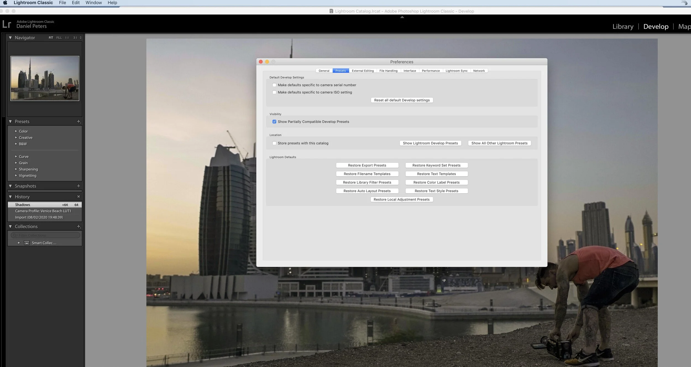This screenshot has width=691, height=367.
Task: Open the Apple menu icon
Action: pos(5,3)
